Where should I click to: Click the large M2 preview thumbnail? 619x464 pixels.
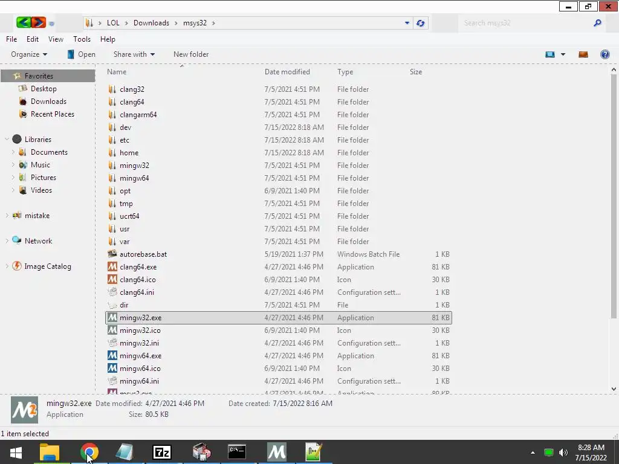pos(24,410)
